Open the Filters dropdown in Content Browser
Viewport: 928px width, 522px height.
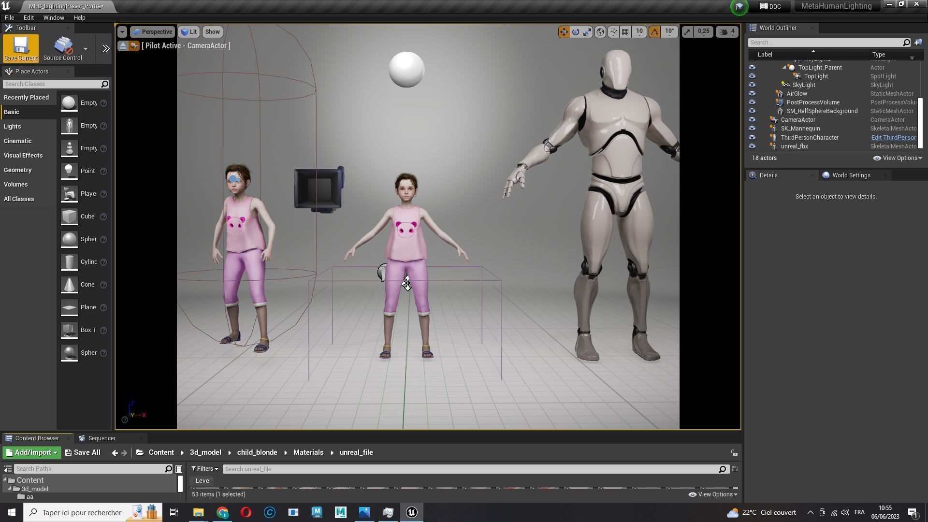pos(204,469)
